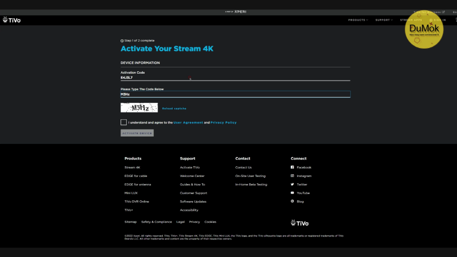
Task: Click the TiVo logo in the footer
Action: [x=299, y=223]
